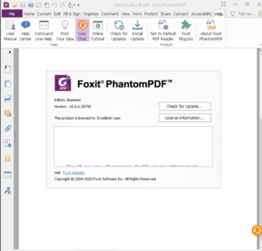The height and width of the screenshot is (251, 262).
Task: Switch to the Convert tab
Action: [x=44, y=14]
